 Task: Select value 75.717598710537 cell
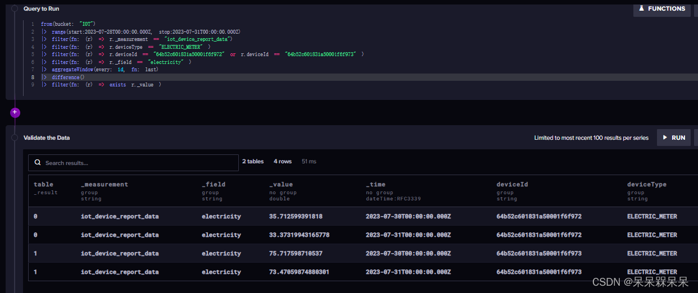click(x=296, y=253)
